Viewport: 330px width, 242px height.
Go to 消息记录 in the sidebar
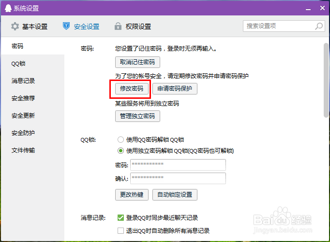32,81
